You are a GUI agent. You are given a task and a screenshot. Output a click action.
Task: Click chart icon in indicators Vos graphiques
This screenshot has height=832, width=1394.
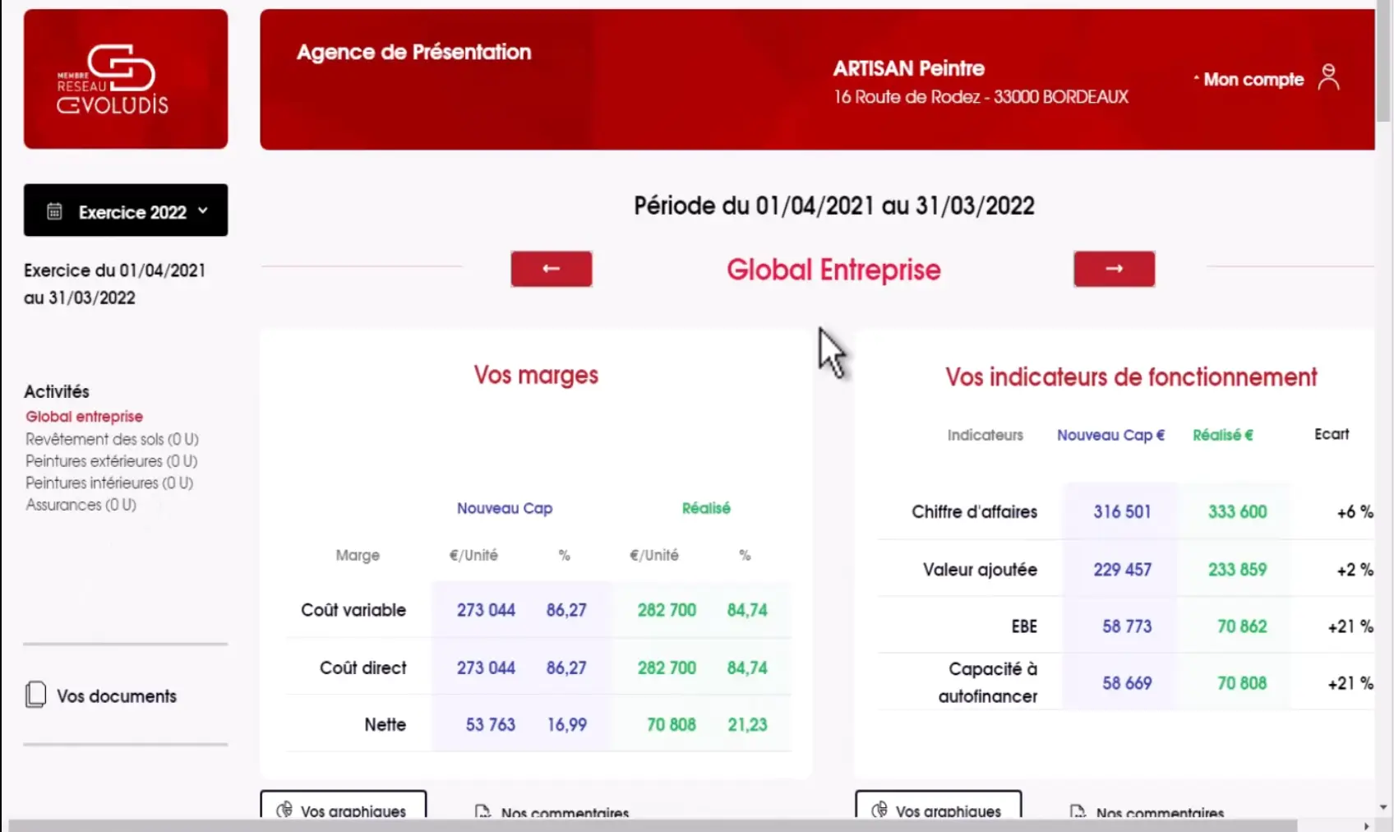click(879, 810)
